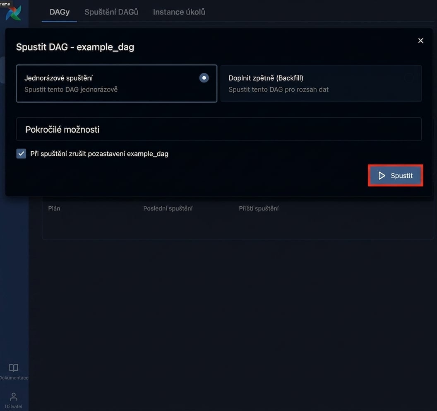Open the Uživatel user profile icon
The image size is (437, 411).
click(x=13, y=396)
